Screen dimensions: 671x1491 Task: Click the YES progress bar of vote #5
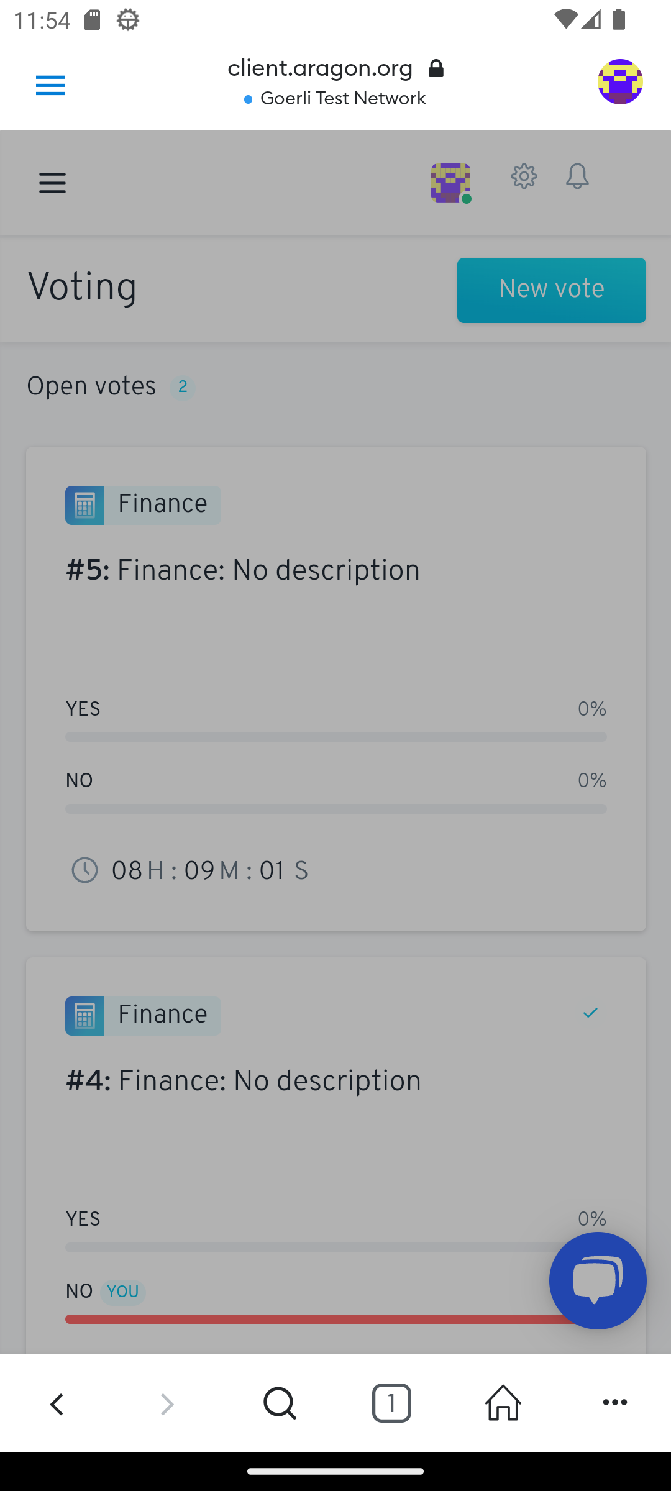[x=335, y=737]
